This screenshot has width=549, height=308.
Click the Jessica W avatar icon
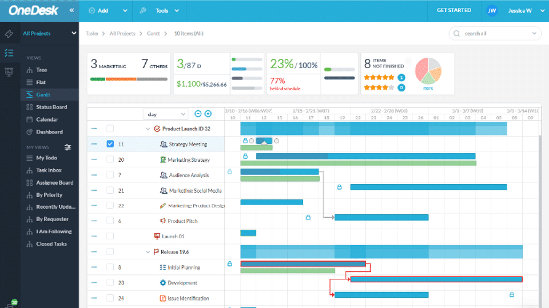pos(492,10)
